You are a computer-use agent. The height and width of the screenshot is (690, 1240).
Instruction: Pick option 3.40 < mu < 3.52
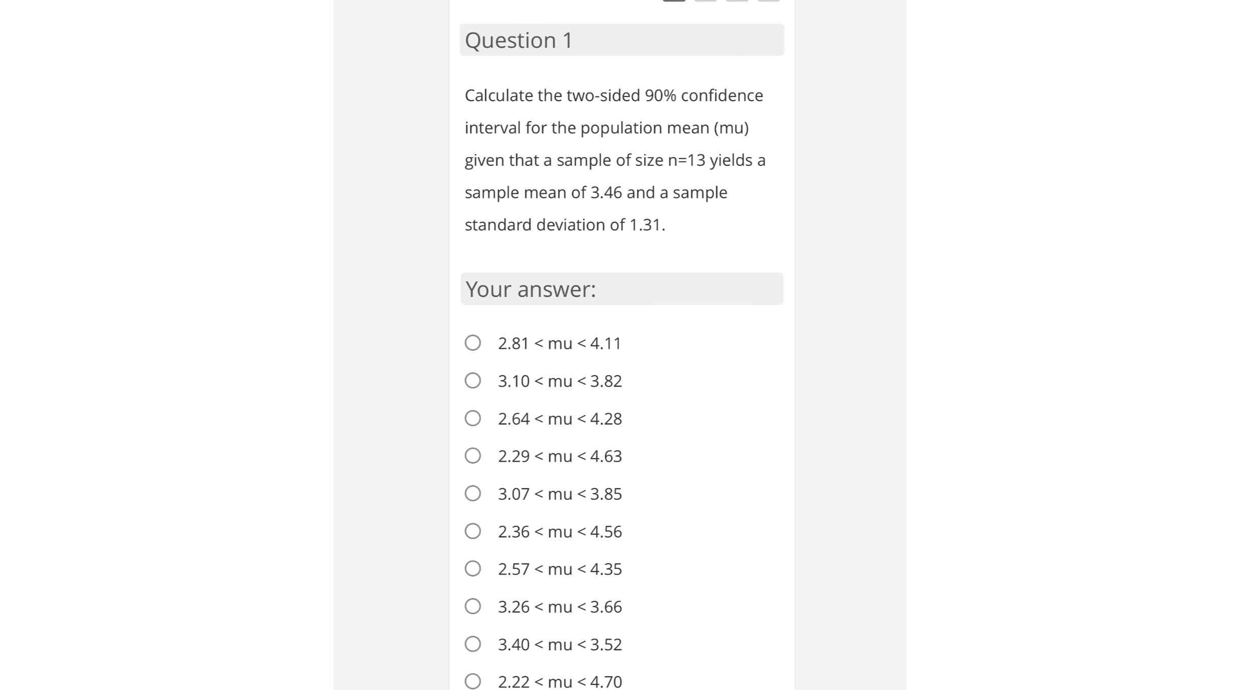coord(472,643)
